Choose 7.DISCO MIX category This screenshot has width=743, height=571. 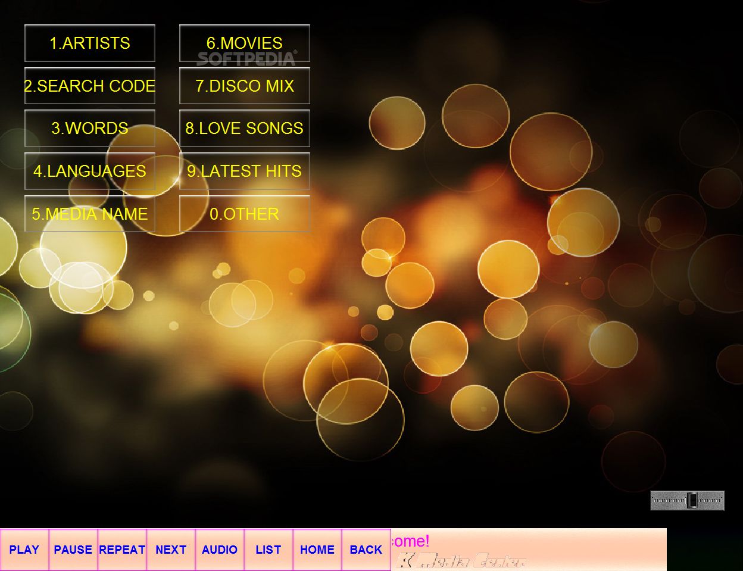[245, 86]
